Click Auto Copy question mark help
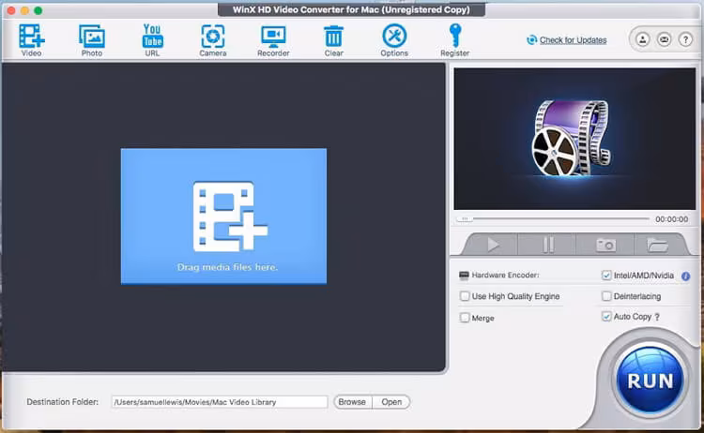The width and height of the screenshot is (704, 433). coord(657,317)
